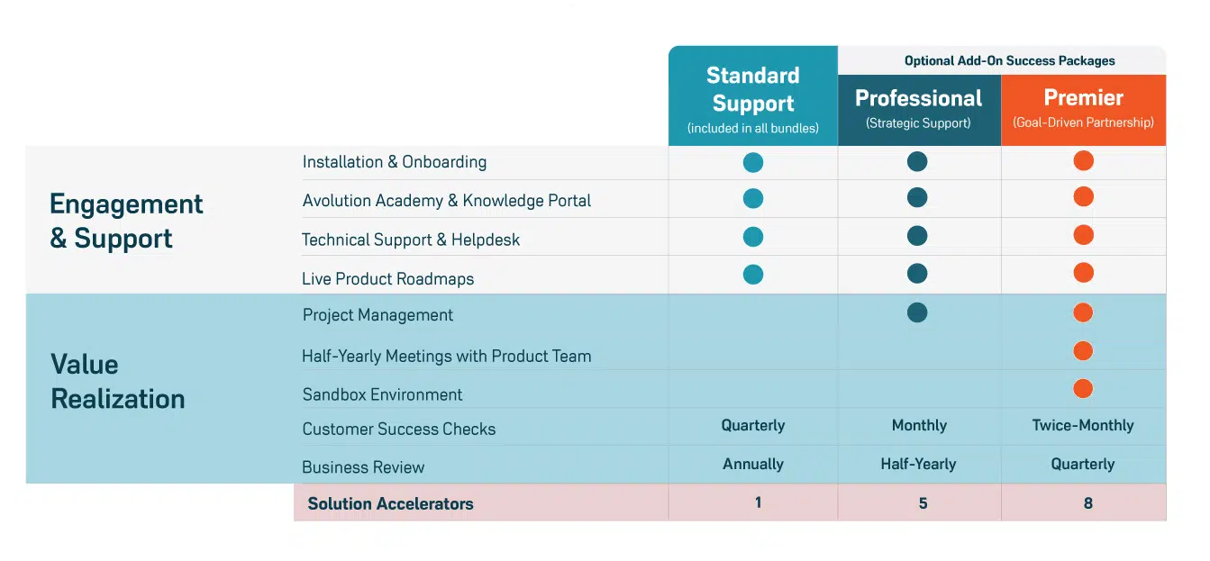Click Twice-Monthly in Customer Success Checks row
Image resolution: width=1210 pixels, height=561 pixels.
(1083, 426)
